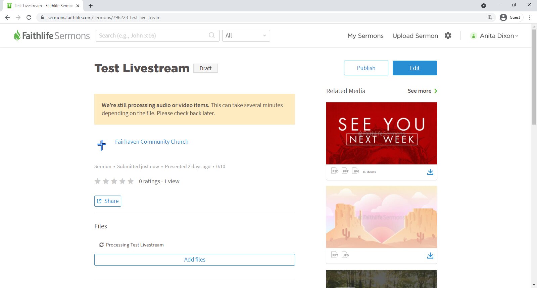The width and height of the screenshot is (537, 288).
Task: Open a new browser tab
Action: point(91,6)
